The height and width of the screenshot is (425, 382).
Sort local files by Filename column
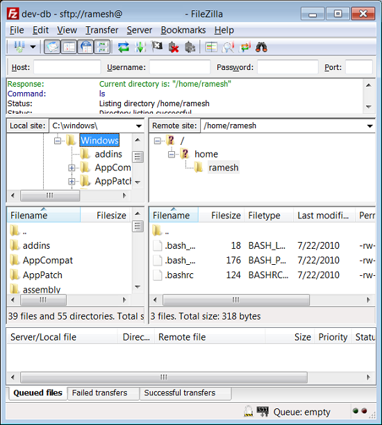pyautogui.click(x=44, y=215)
